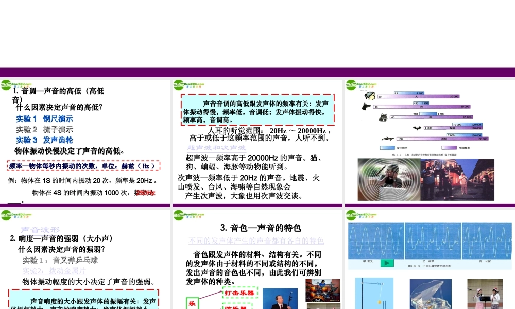This screenshot has width=515, height=309.
Task: Click the bat icon in the hearing chart
Action: point(417,128)
